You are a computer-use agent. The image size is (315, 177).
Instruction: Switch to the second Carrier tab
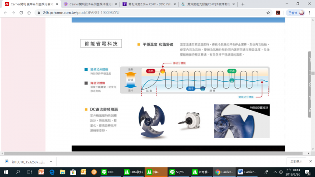pos(91,4)
